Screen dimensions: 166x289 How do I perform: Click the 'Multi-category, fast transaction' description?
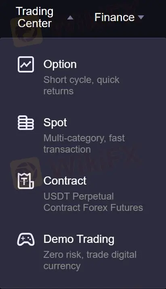coord(84,144)
